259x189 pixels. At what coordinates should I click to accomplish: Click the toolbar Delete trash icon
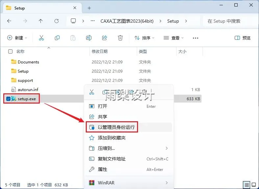click(120, 38)
